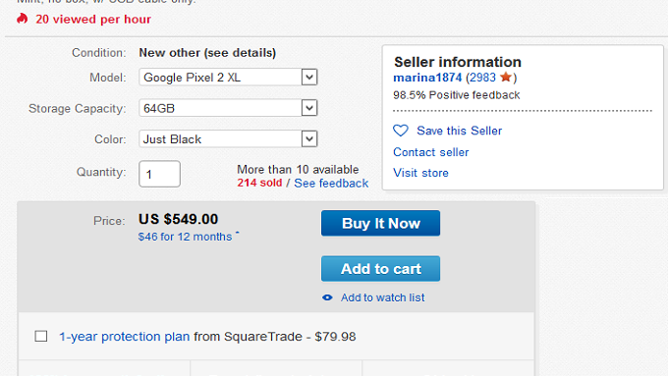
Task: Open seller profile marina1874
Action: pos(427,78)
